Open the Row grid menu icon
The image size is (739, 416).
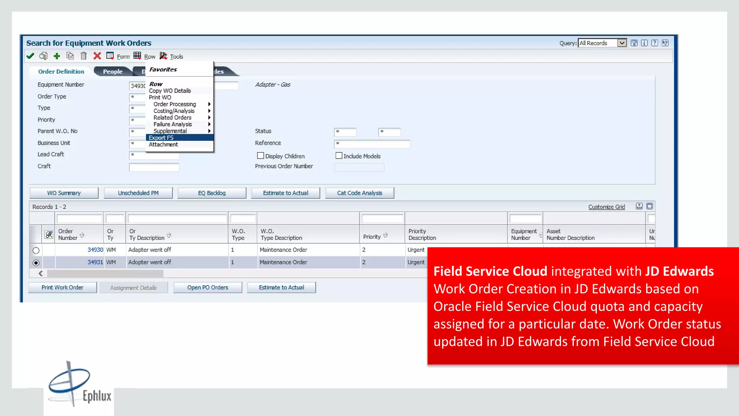[x=137, y=56]
